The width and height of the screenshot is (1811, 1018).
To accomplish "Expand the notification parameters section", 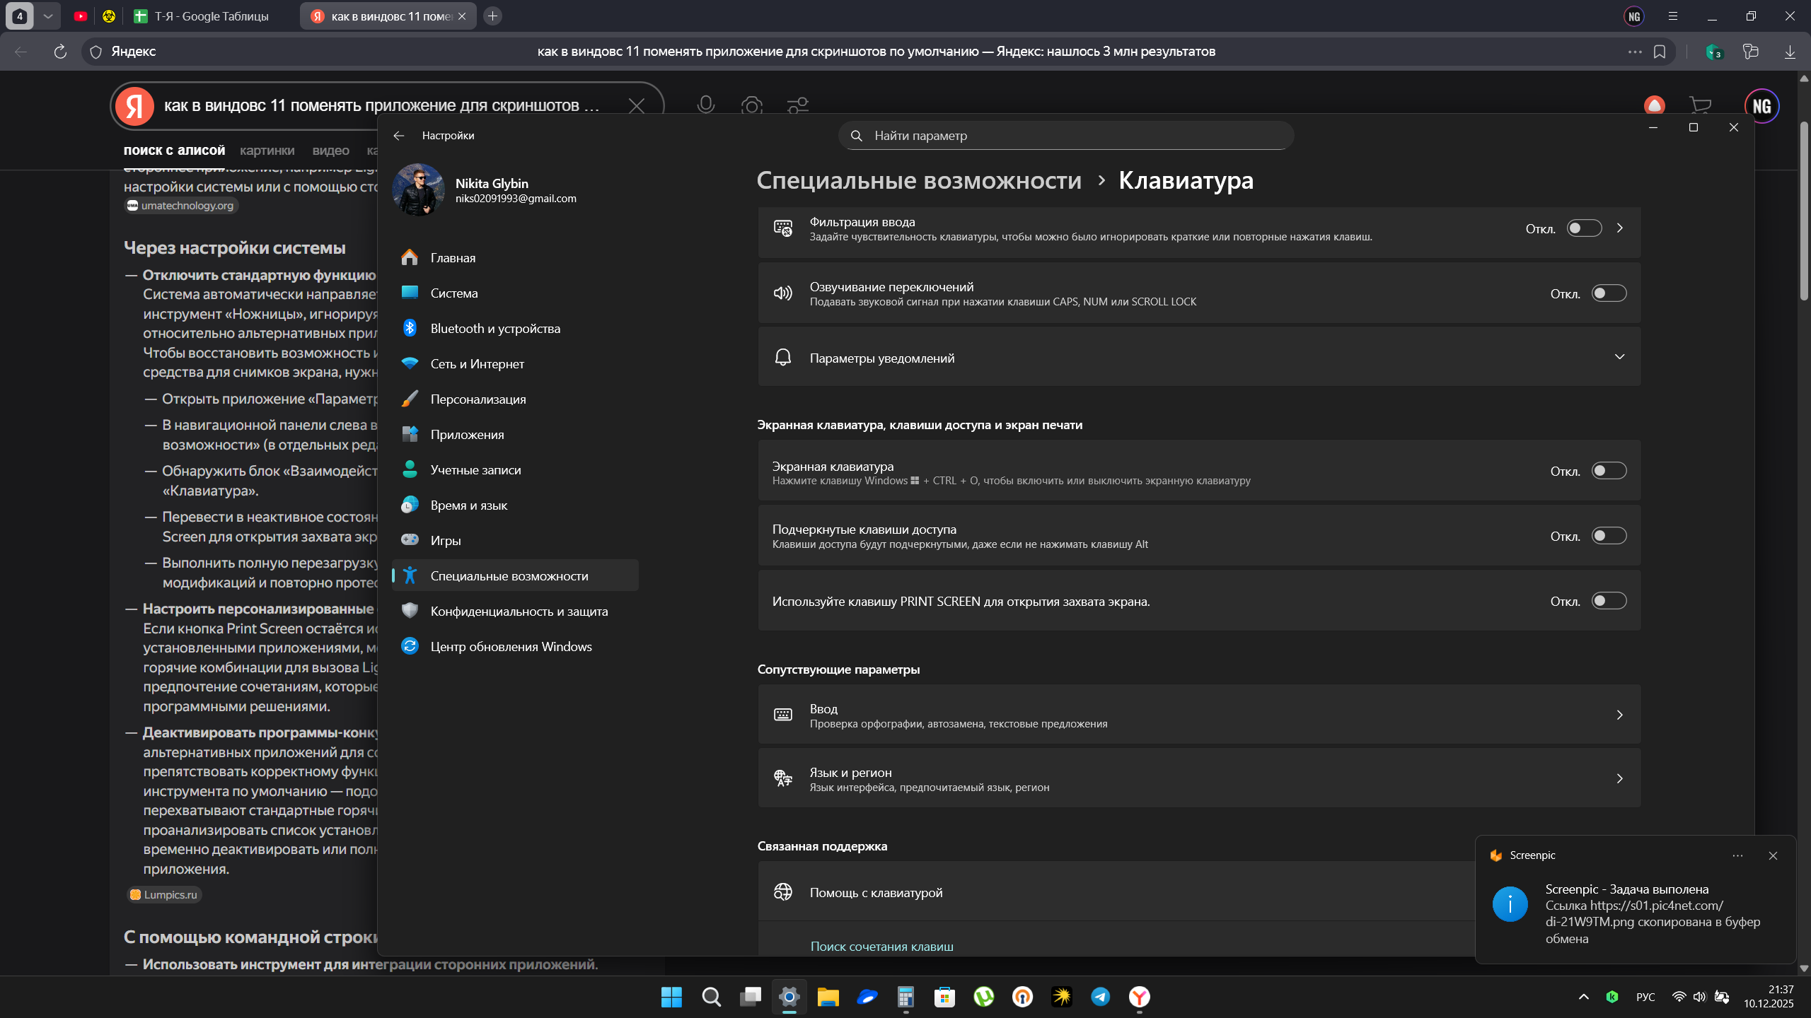I will (x=1619, y=357).
